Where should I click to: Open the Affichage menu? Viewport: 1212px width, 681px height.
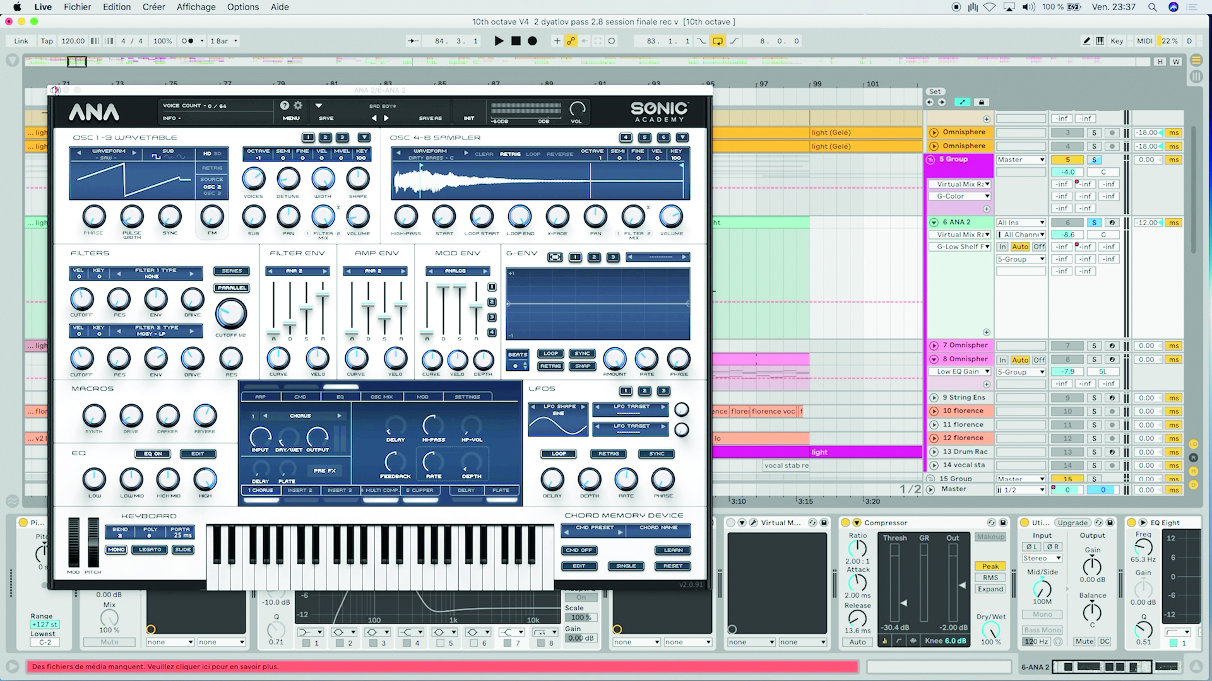click(x=196, y=7)
